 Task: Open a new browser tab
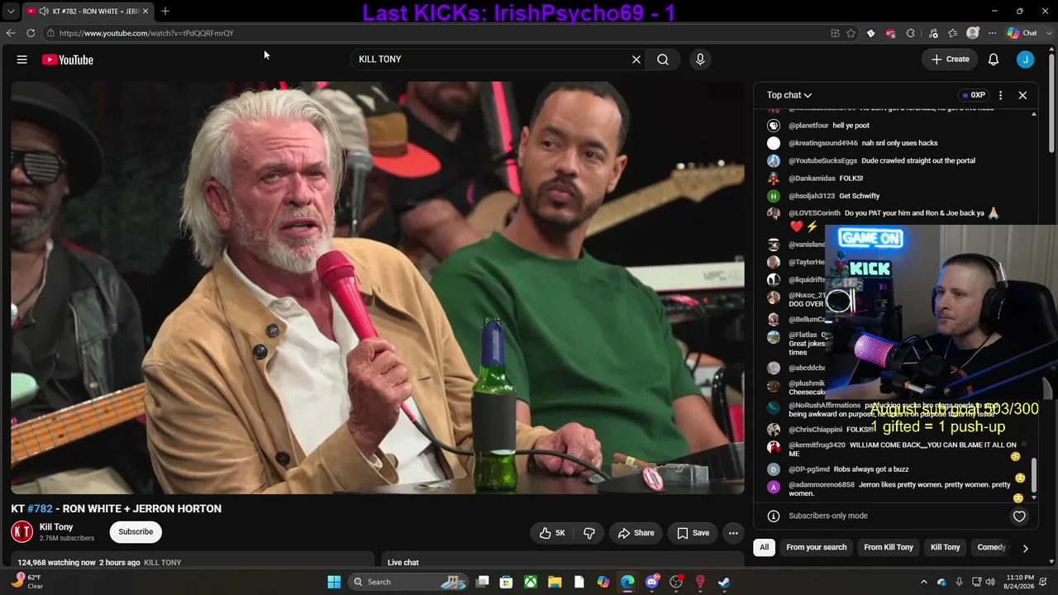[165, 11]
